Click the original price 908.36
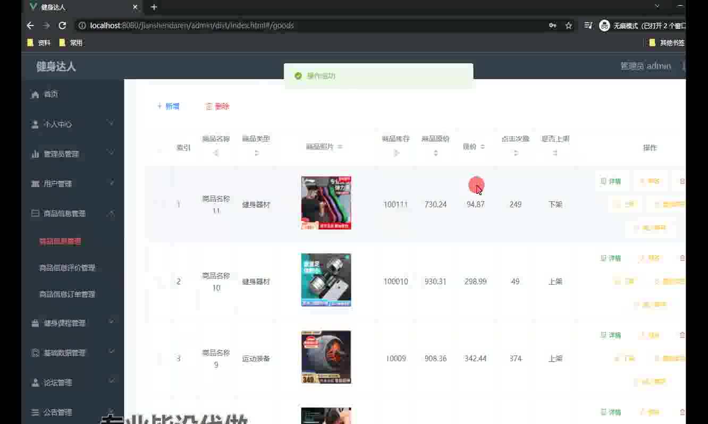This screenshot has width=708, height=424. click(x=435, y=359)
